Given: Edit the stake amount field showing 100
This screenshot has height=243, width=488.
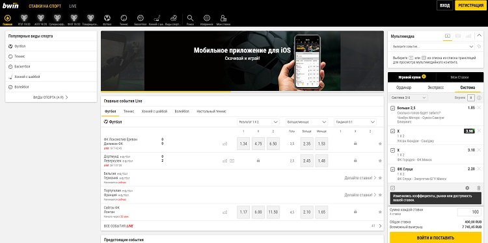Looking at the screenshot, I should [469, 212].
